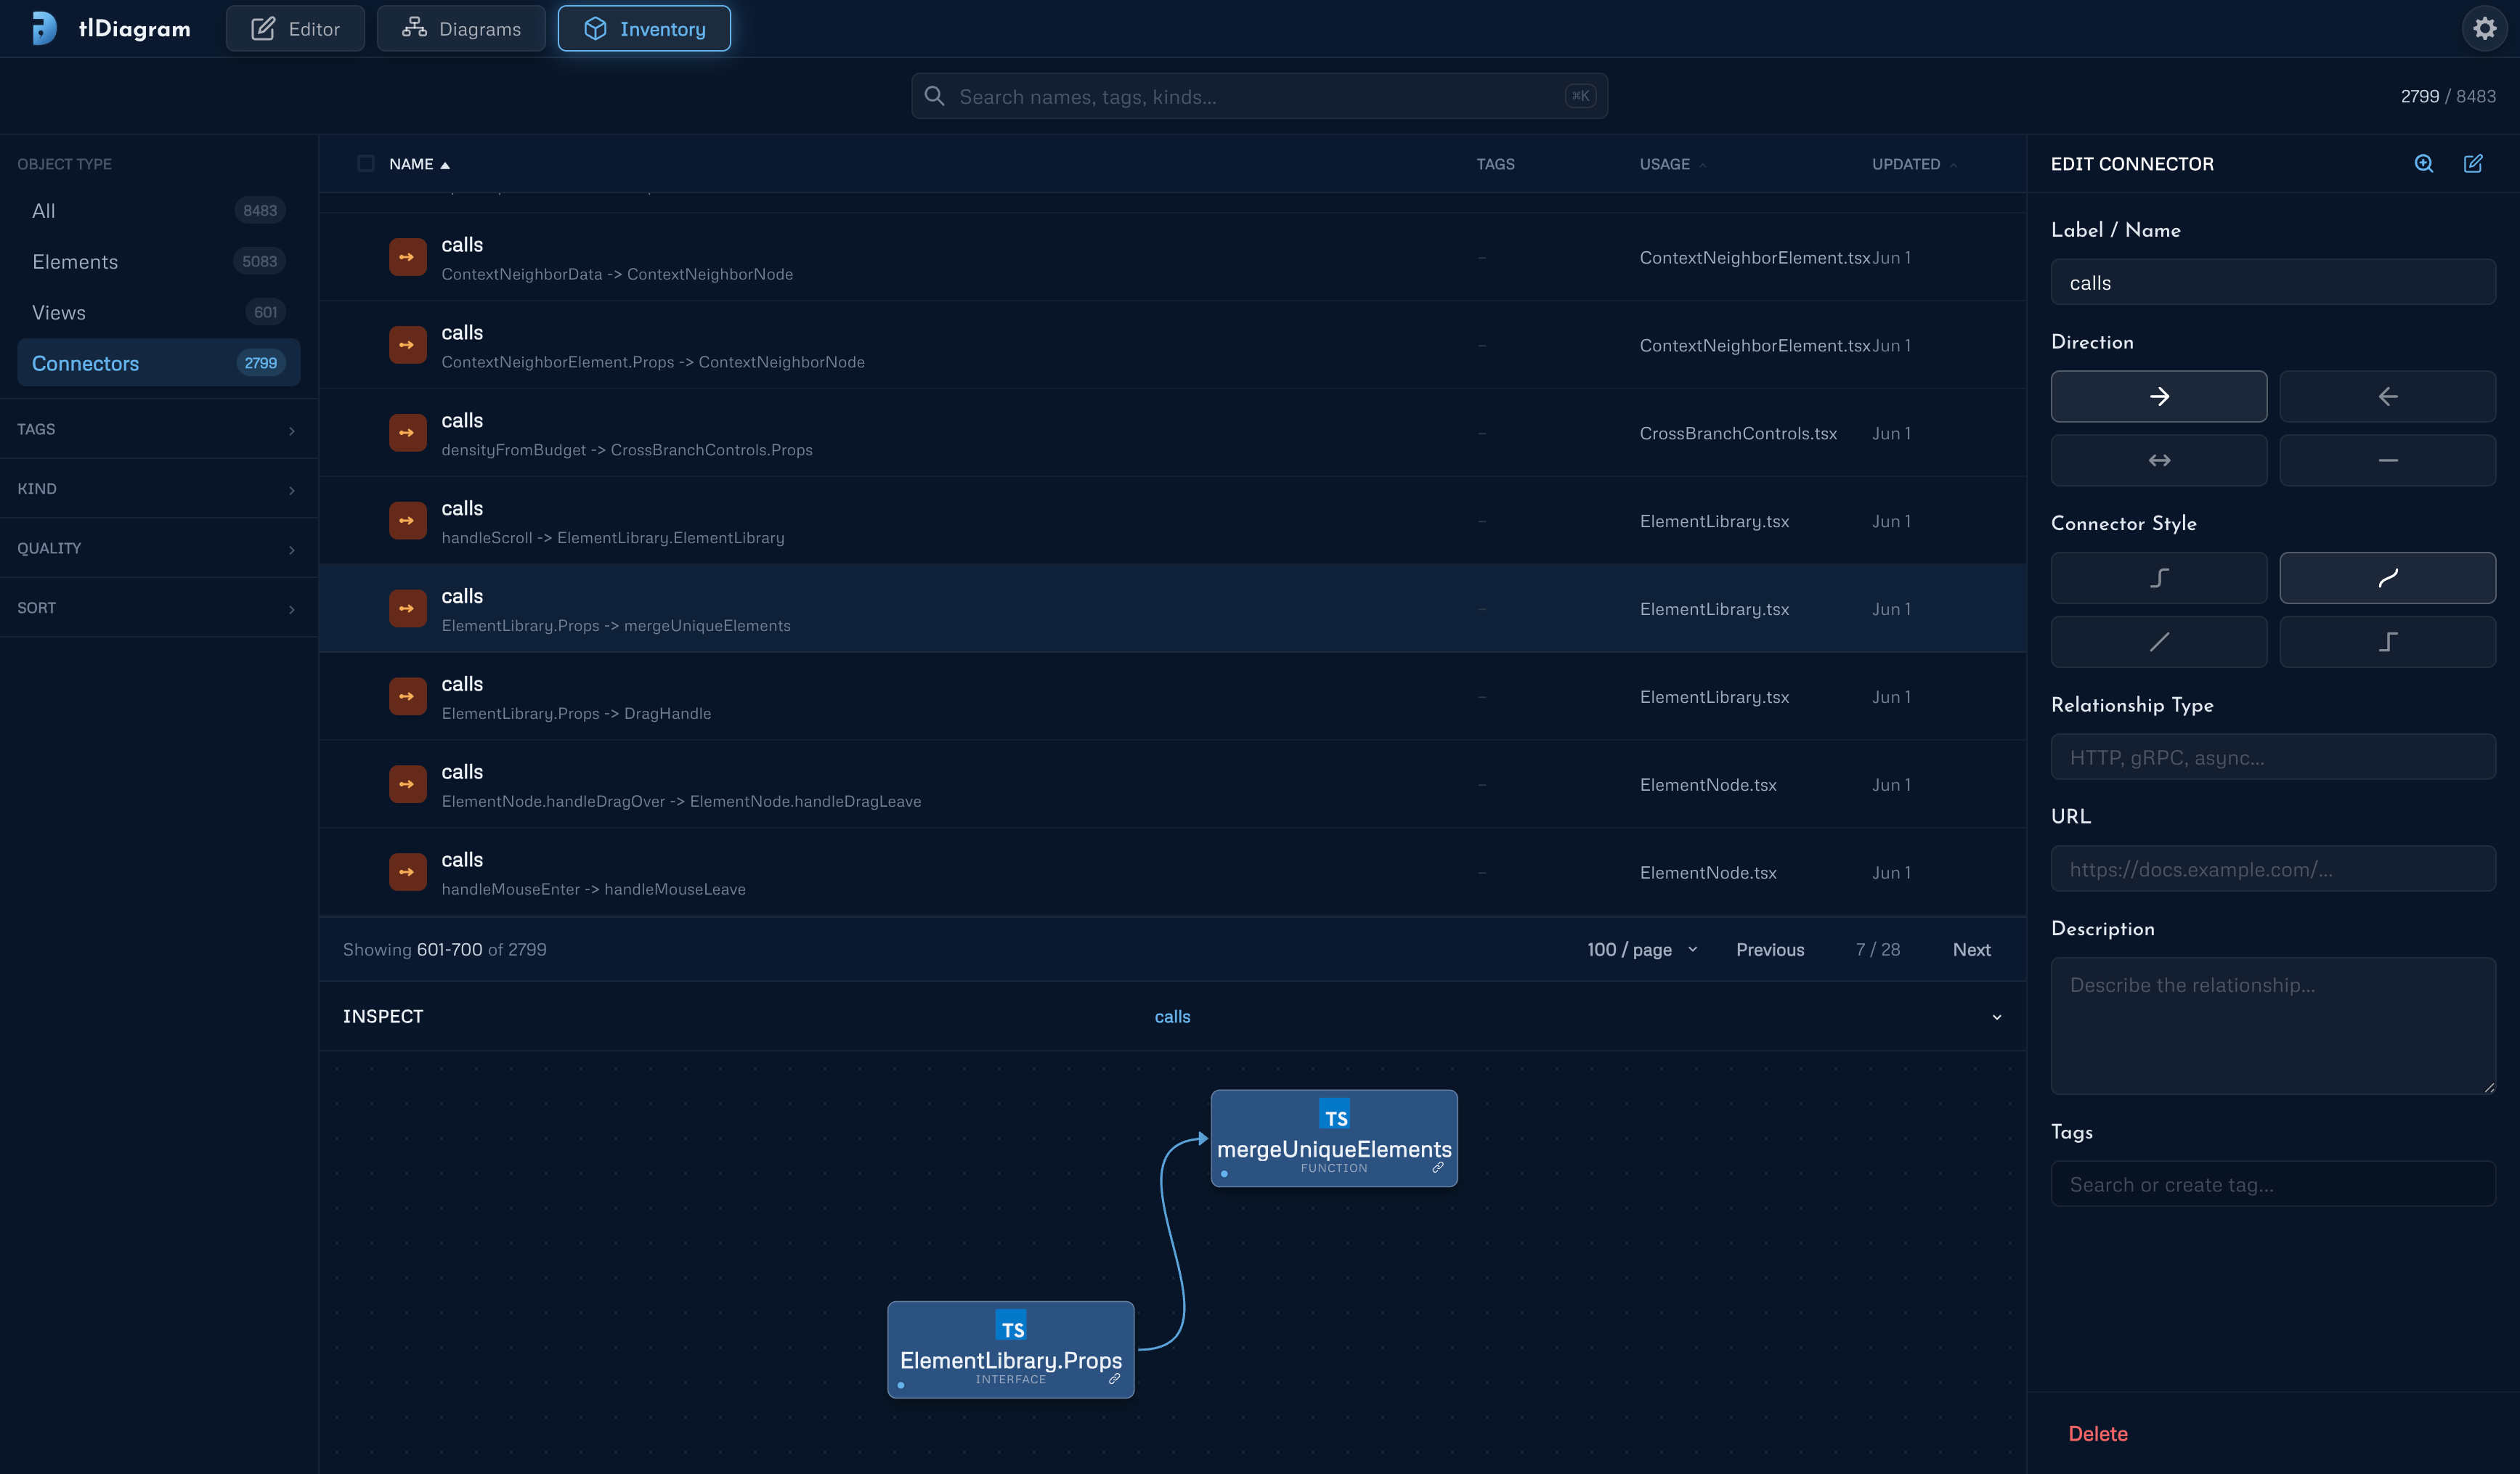Click the Description text area
This screenshot has width=2520, height=1474.
tap(2273, 1027)
